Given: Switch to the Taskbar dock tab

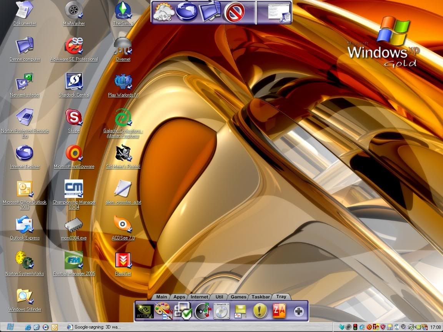Looking at the screenshot, I should pos(260,297).
